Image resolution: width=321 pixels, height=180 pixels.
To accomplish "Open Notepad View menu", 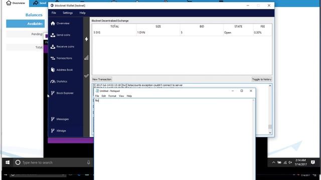I will point(121,96).
